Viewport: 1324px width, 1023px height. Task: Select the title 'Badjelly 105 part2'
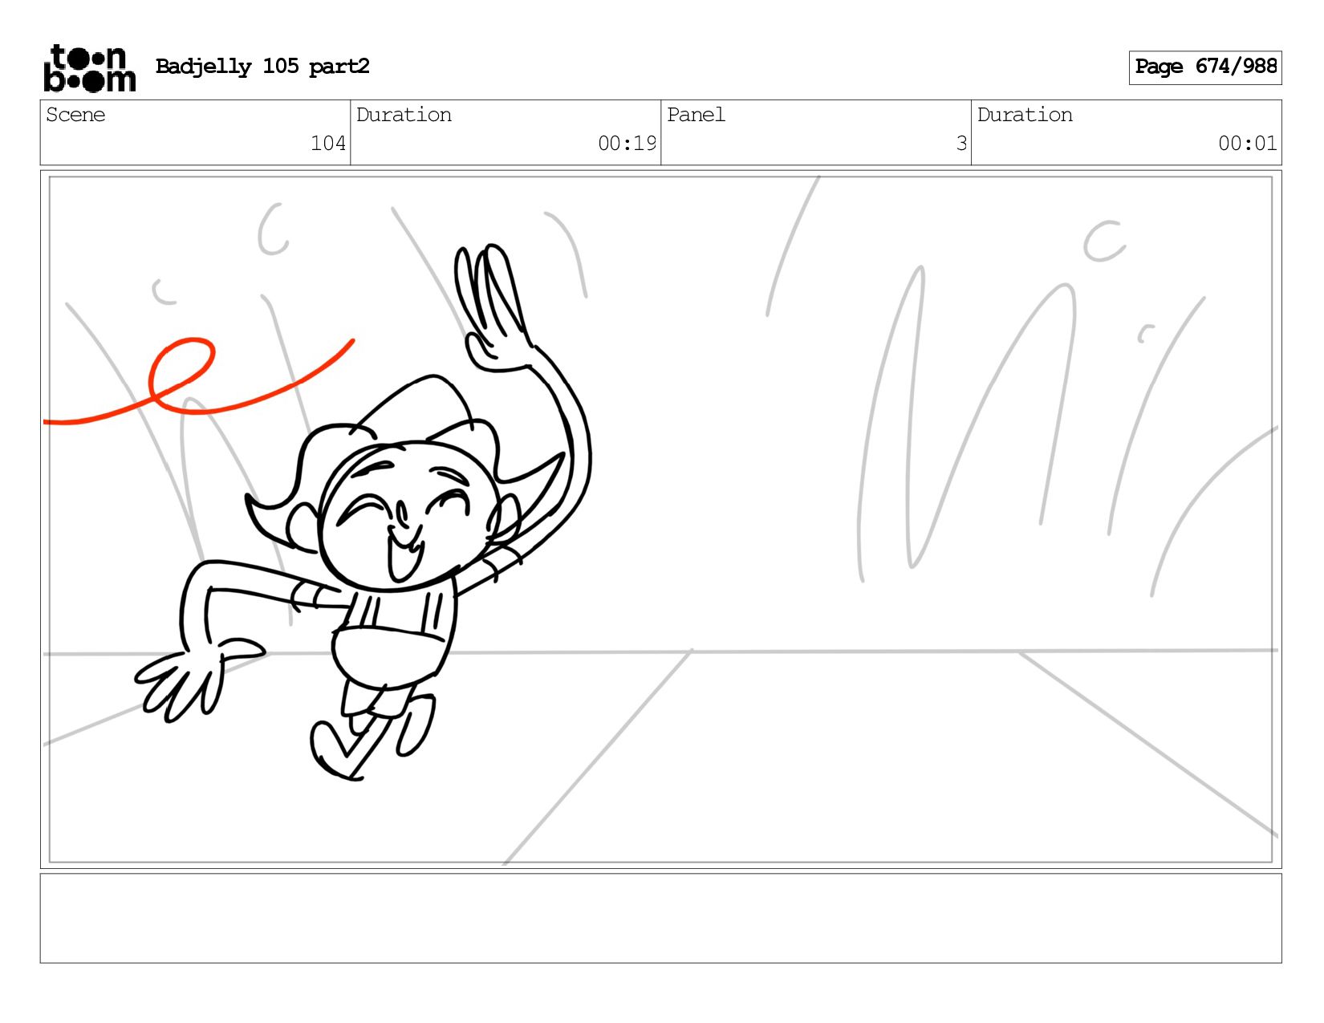(x=262, y=67)
